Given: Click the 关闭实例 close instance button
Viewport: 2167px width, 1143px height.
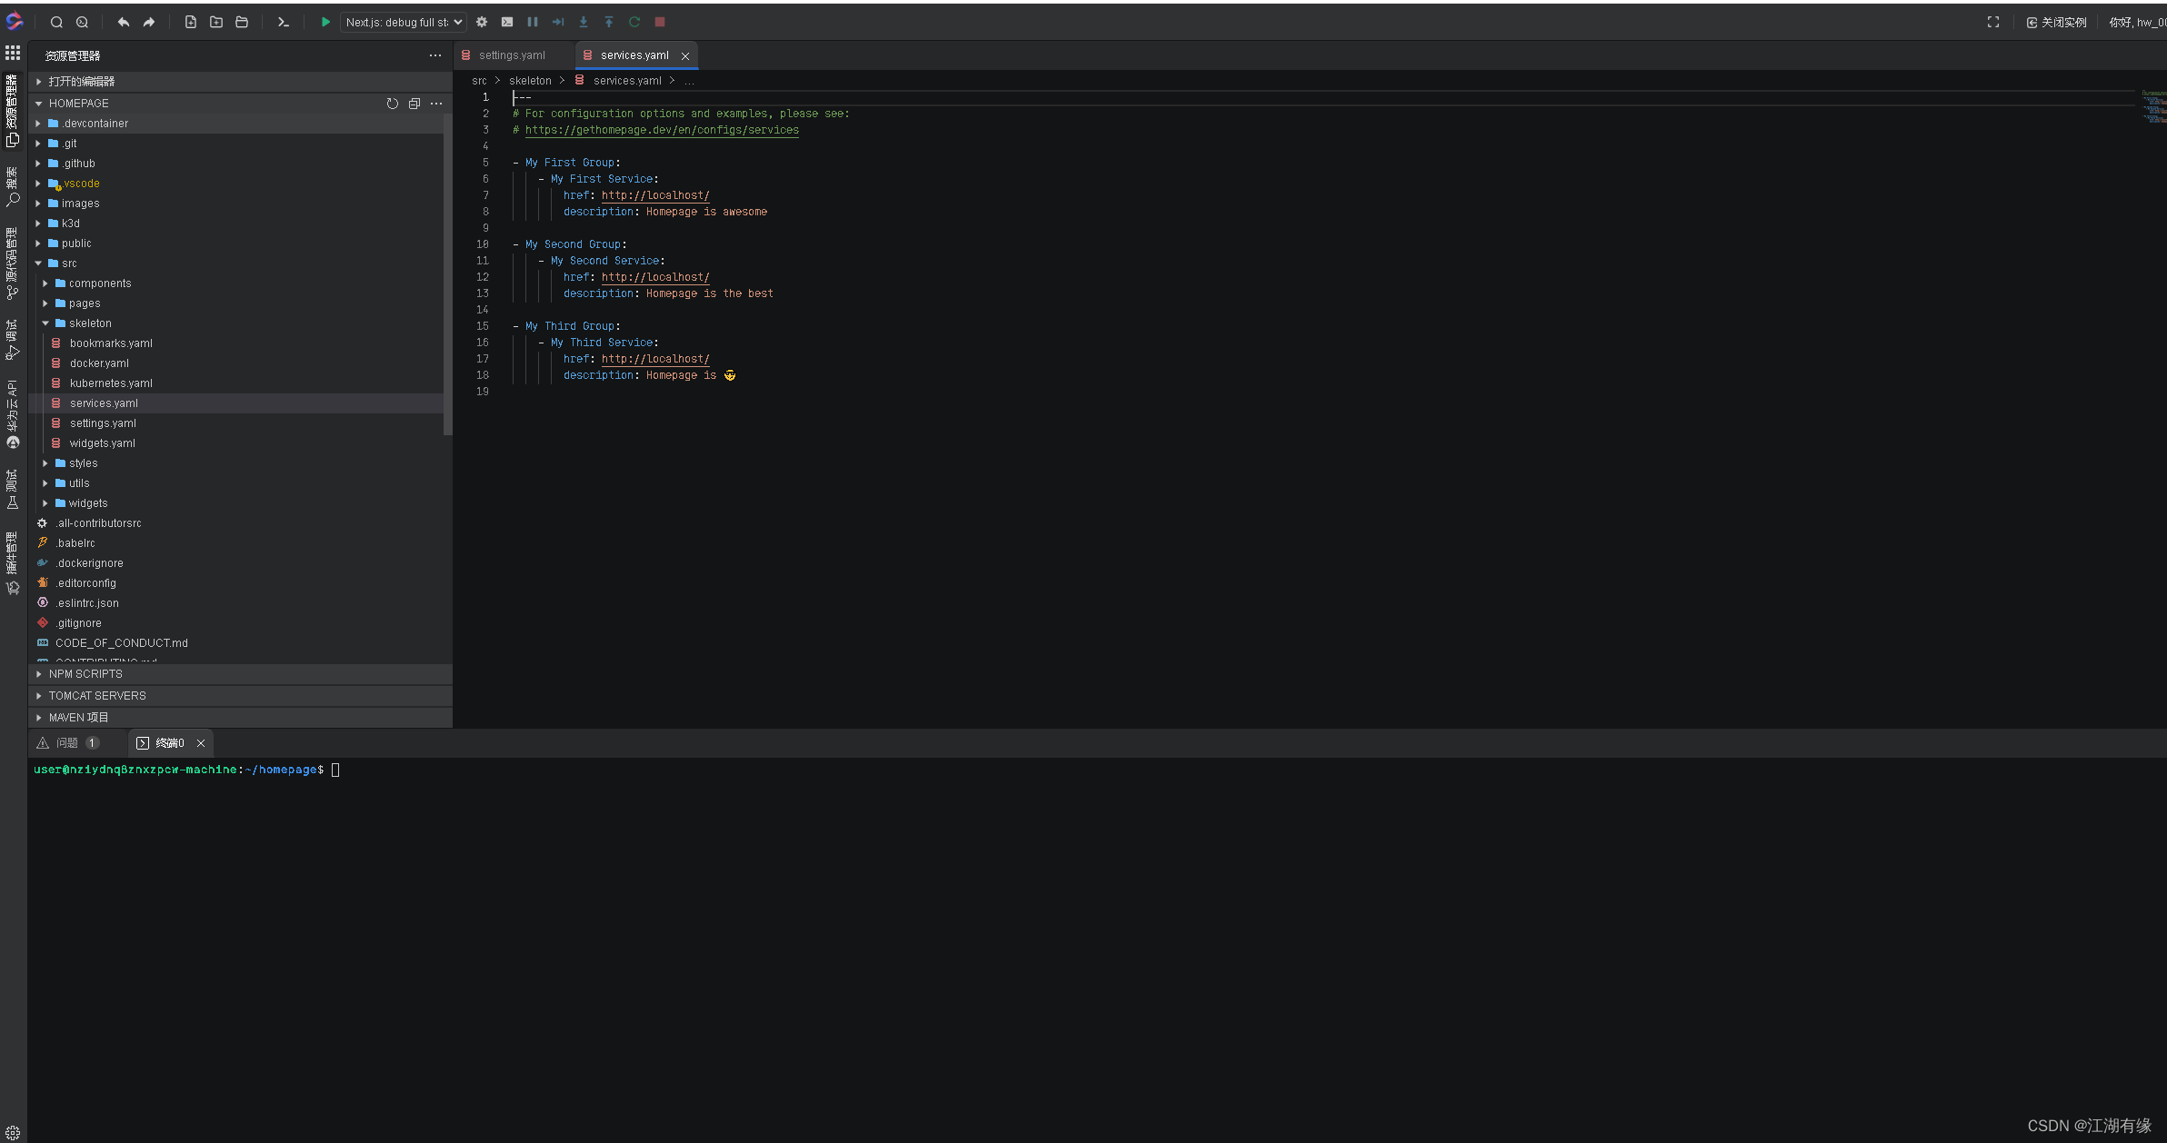Looking at the screenshot, I should 2056,22.
